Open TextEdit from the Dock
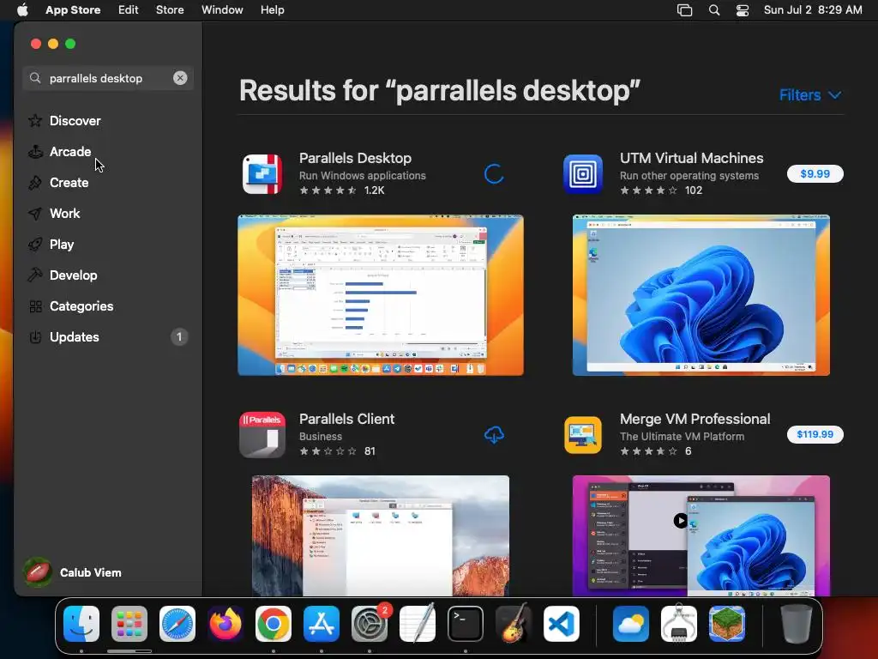878x659 pixels. (x=418, y=624)
